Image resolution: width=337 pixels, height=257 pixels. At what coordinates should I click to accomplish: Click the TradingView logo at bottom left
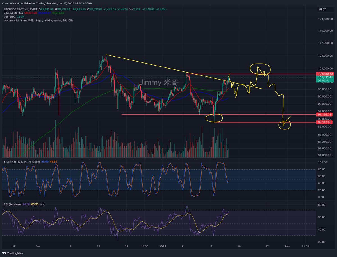pyautogui.click(x=13, y=253)
